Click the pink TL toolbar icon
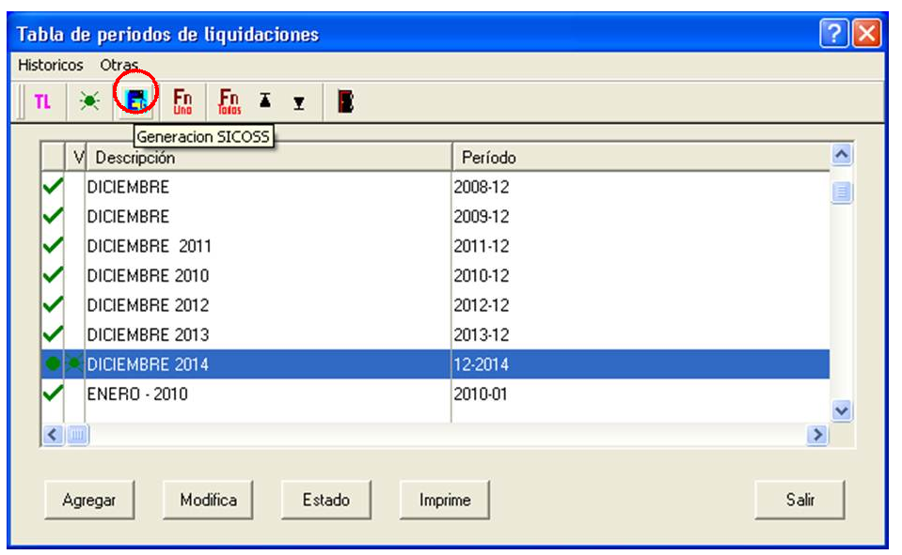The image size is (902, 555). 42,102
